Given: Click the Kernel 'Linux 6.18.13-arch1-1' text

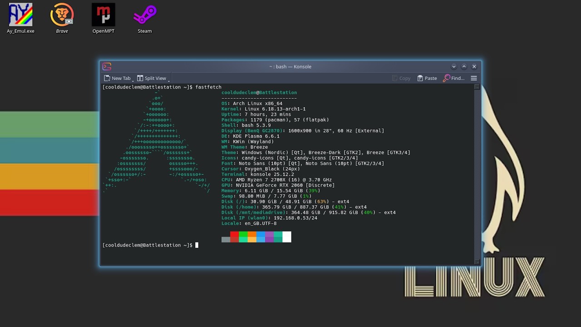Looking at the screenshot, I should (x=275, y=109).
